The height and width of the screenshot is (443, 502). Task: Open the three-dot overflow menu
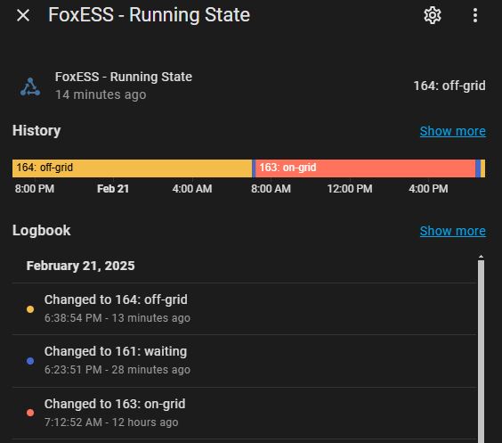coord(475,15)
